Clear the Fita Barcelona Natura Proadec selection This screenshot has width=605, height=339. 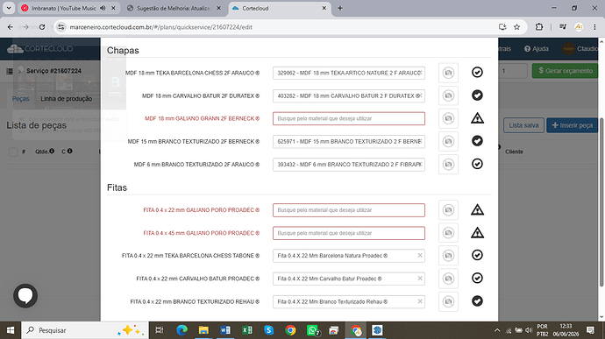[420, 255]
